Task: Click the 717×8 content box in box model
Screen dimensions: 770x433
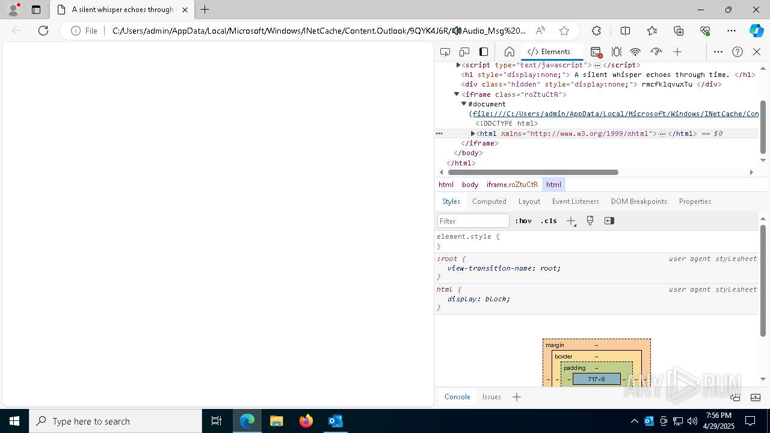Action: 597,379
